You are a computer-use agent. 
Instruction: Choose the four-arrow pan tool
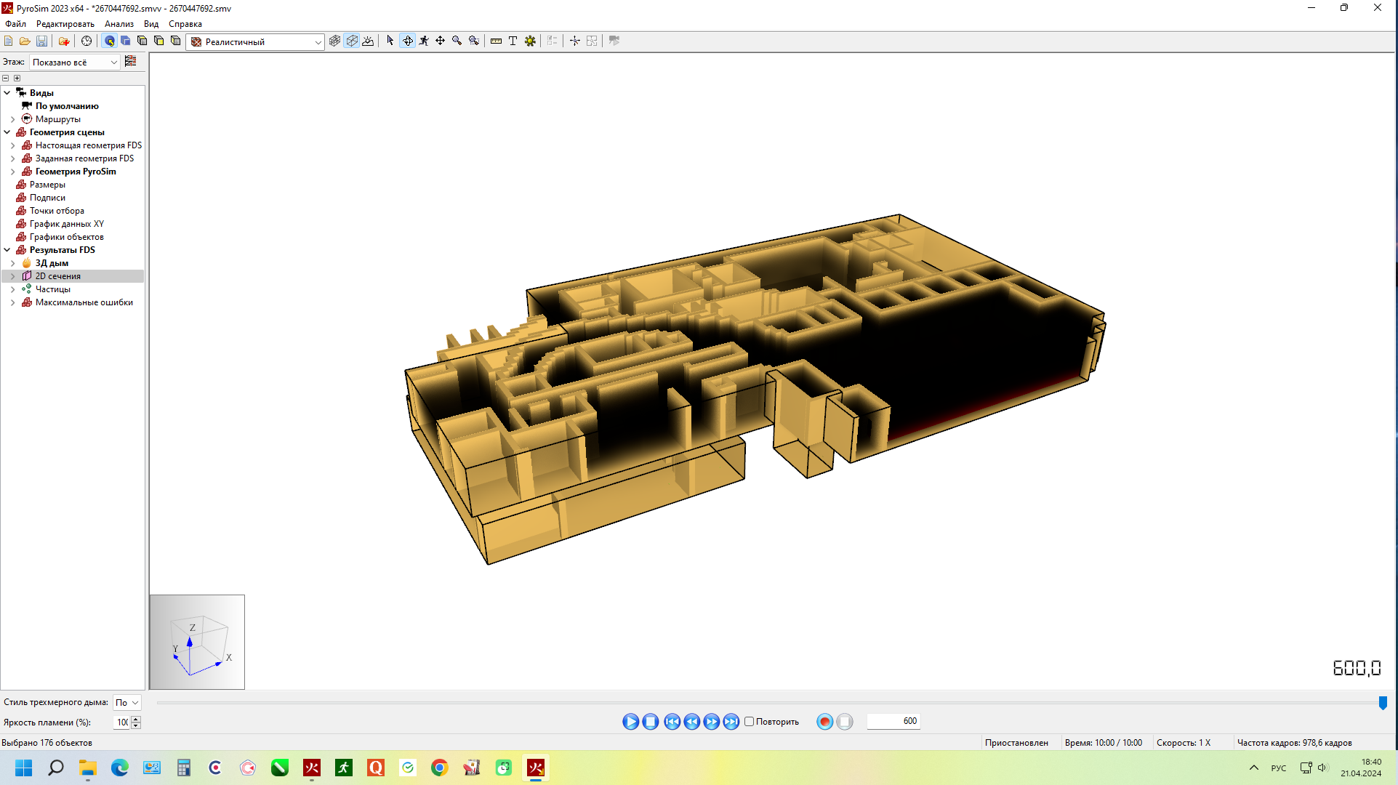click(441, 41)
